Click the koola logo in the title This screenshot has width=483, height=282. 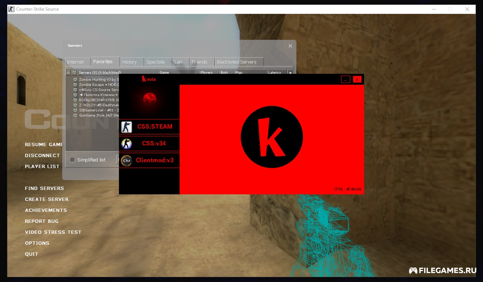click(149, 79)
